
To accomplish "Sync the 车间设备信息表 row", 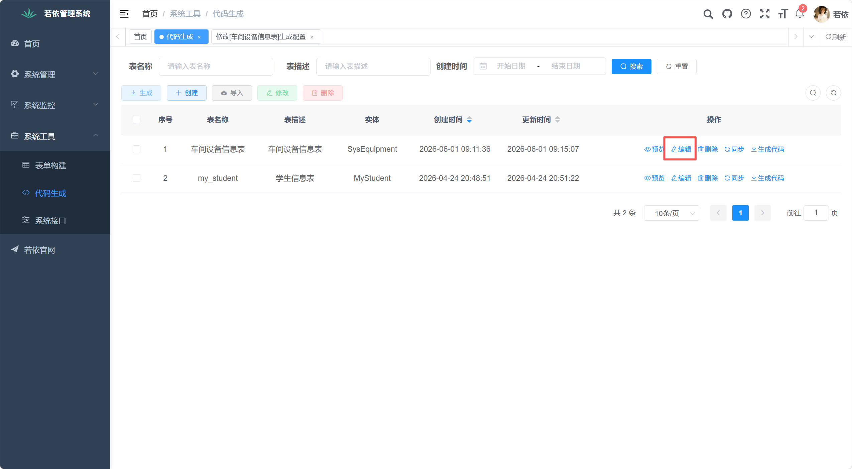I will pyautogui.click(x=734, y=149).
